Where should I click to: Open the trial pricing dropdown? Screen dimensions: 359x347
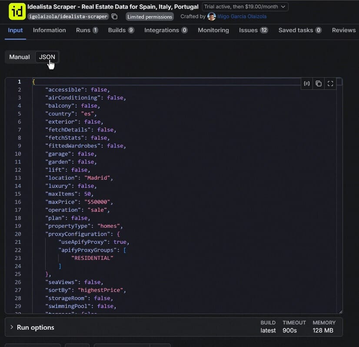pyautogui.click(x=245, y=7)
